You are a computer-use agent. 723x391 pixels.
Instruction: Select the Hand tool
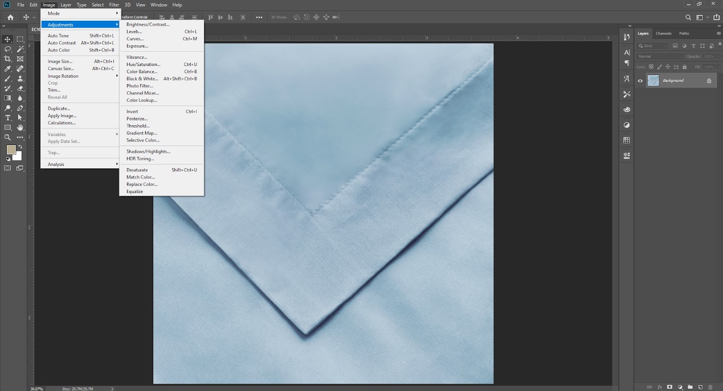point(20,127)
